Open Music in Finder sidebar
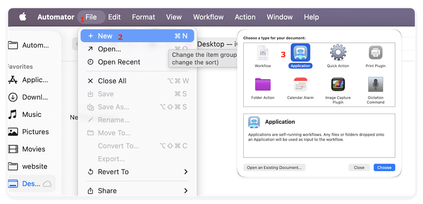The height and width of the screenshot is (204, 423). pos(25,114)
